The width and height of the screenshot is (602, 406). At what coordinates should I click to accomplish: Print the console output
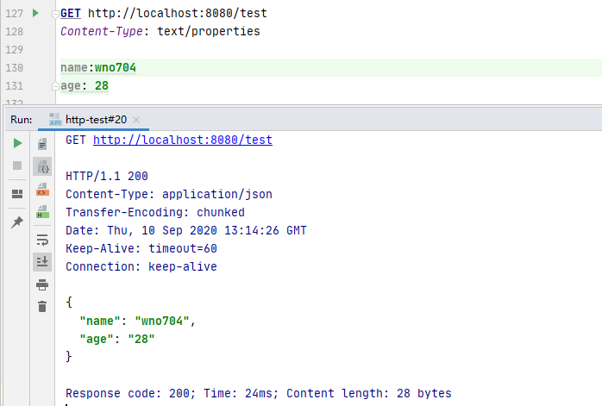(42, 284)
